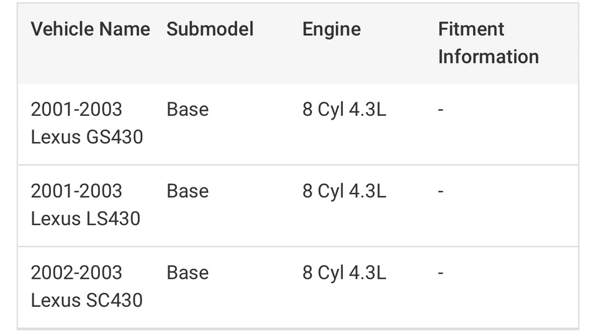The width and height of the screenshot is (596, 334).
Task: Click the Engine column header
Action: click(331, 29)
